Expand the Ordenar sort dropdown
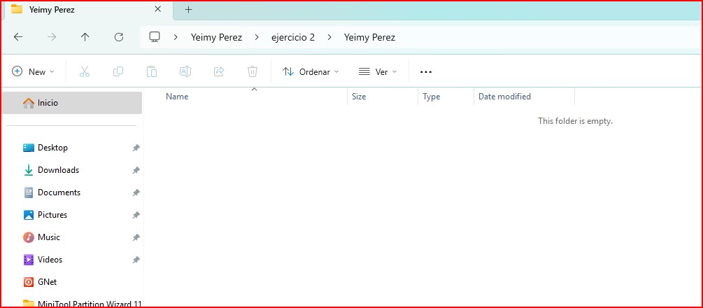This screenshot has width=703, height=308. click(311, 71)
